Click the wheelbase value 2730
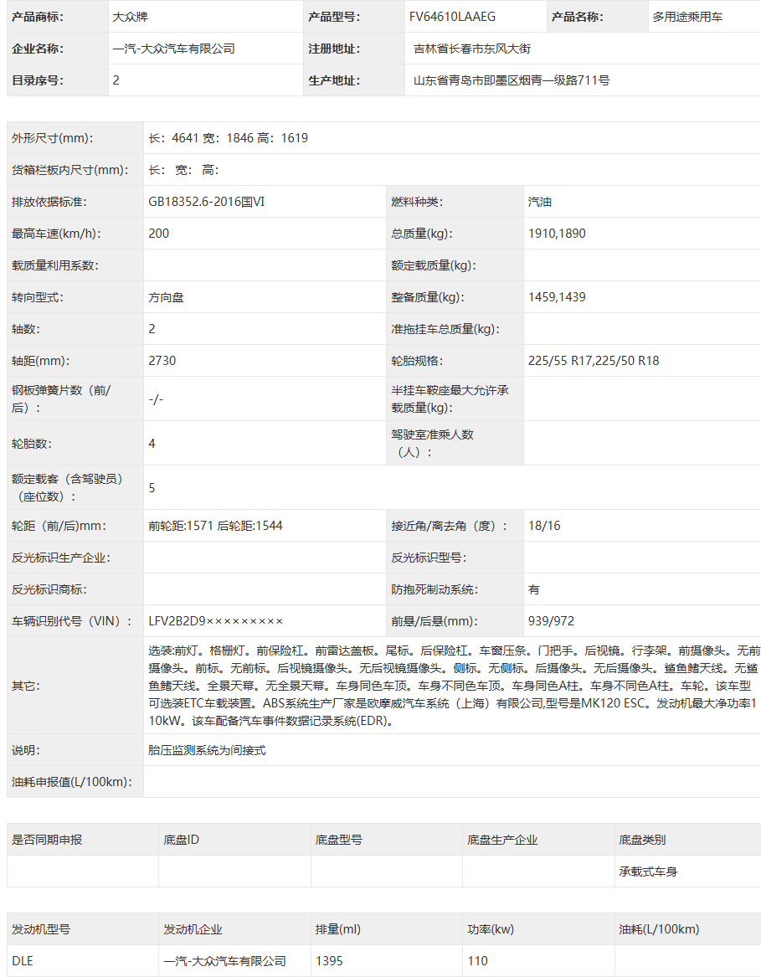 [162, 361]
